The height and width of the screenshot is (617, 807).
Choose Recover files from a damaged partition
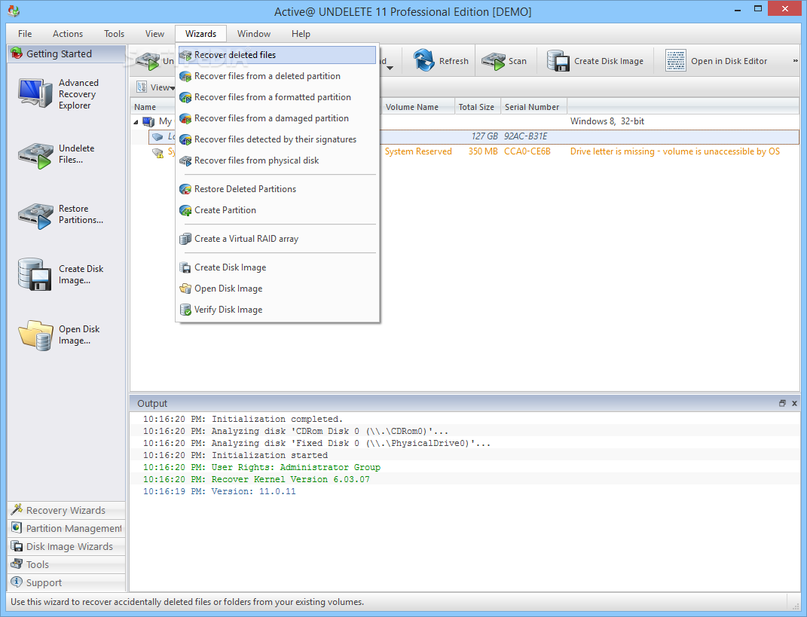277,118
